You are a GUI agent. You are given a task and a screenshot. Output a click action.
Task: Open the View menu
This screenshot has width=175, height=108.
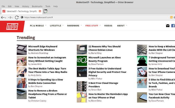(x=17, y=6)
